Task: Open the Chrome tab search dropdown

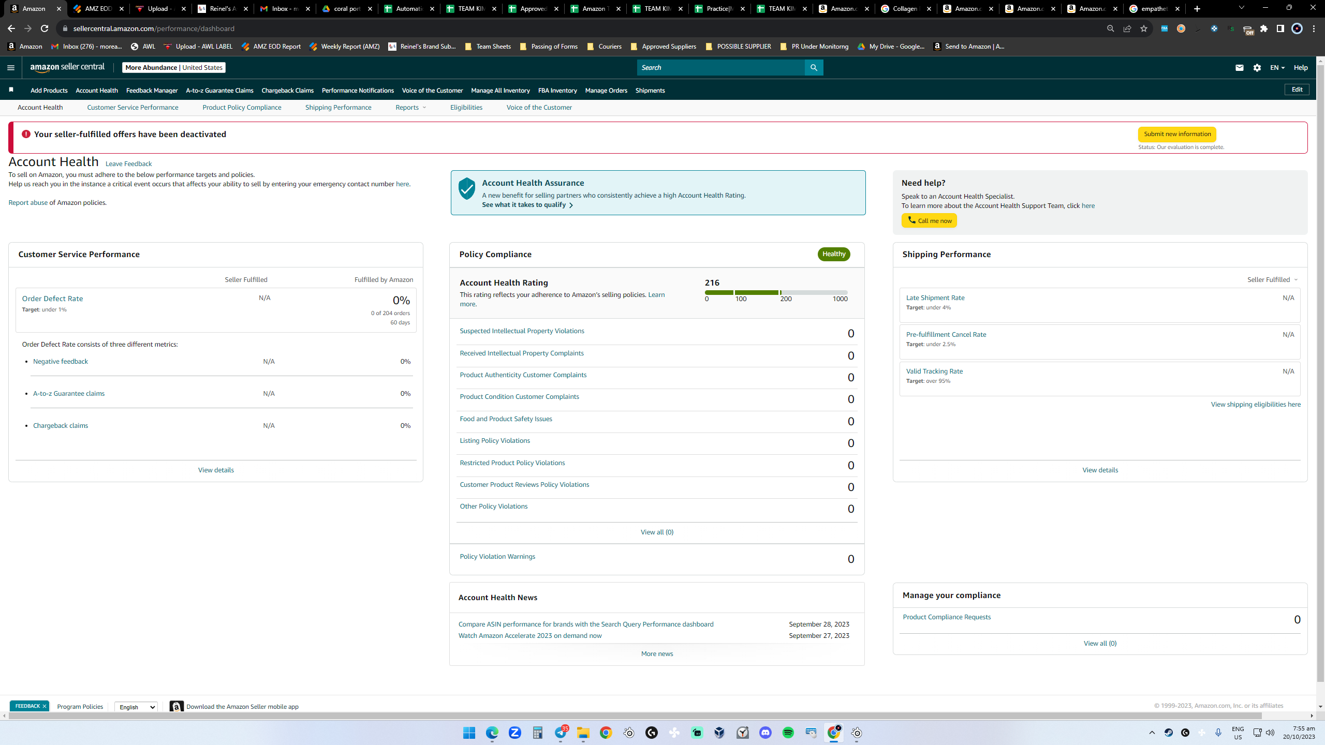Action: [x=1241, y=8]
